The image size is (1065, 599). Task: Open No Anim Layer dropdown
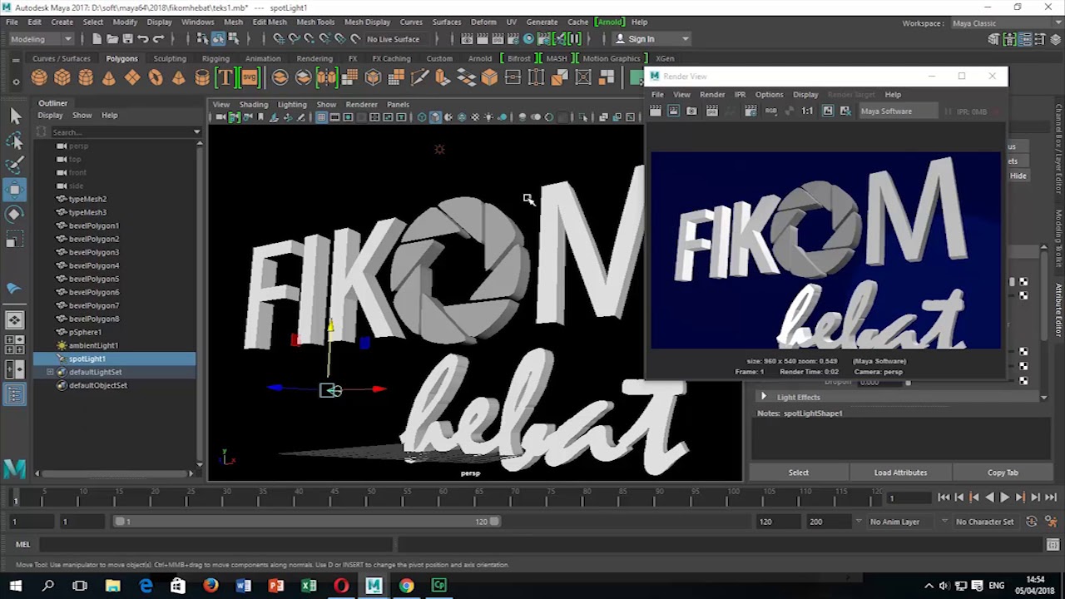pos(900,522)
